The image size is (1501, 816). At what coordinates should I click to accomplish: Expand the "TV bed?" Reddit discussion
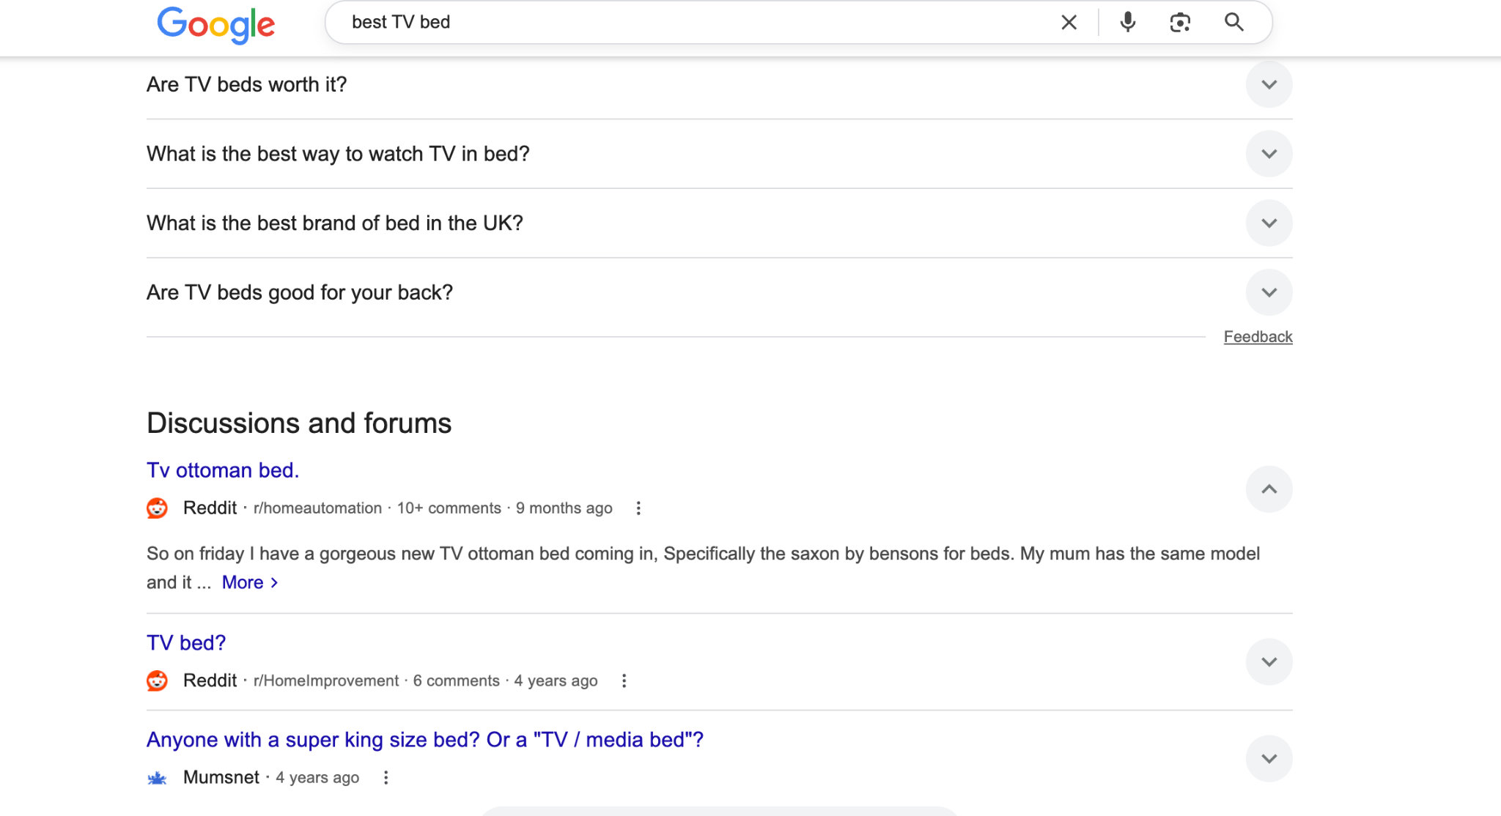(1269, 662)
